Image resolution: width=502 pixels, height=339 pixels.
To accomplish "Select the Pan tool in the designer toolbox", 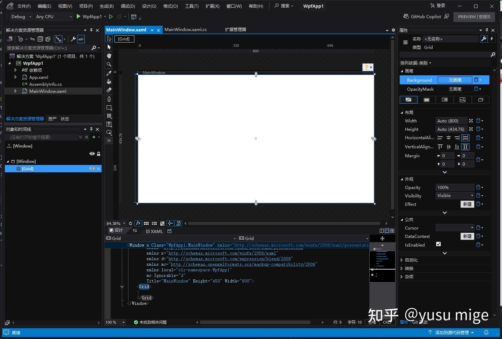I will [109, 56].
